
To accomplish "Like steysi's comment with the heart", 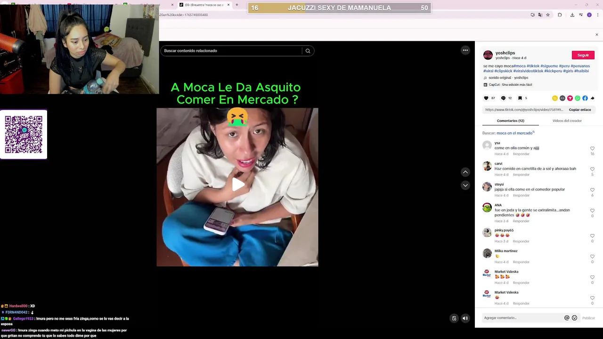I will point(592,190).
